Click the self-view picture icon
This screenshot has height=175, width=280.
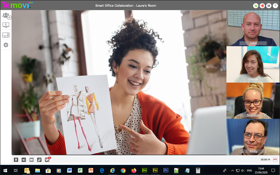pos(39,160)
